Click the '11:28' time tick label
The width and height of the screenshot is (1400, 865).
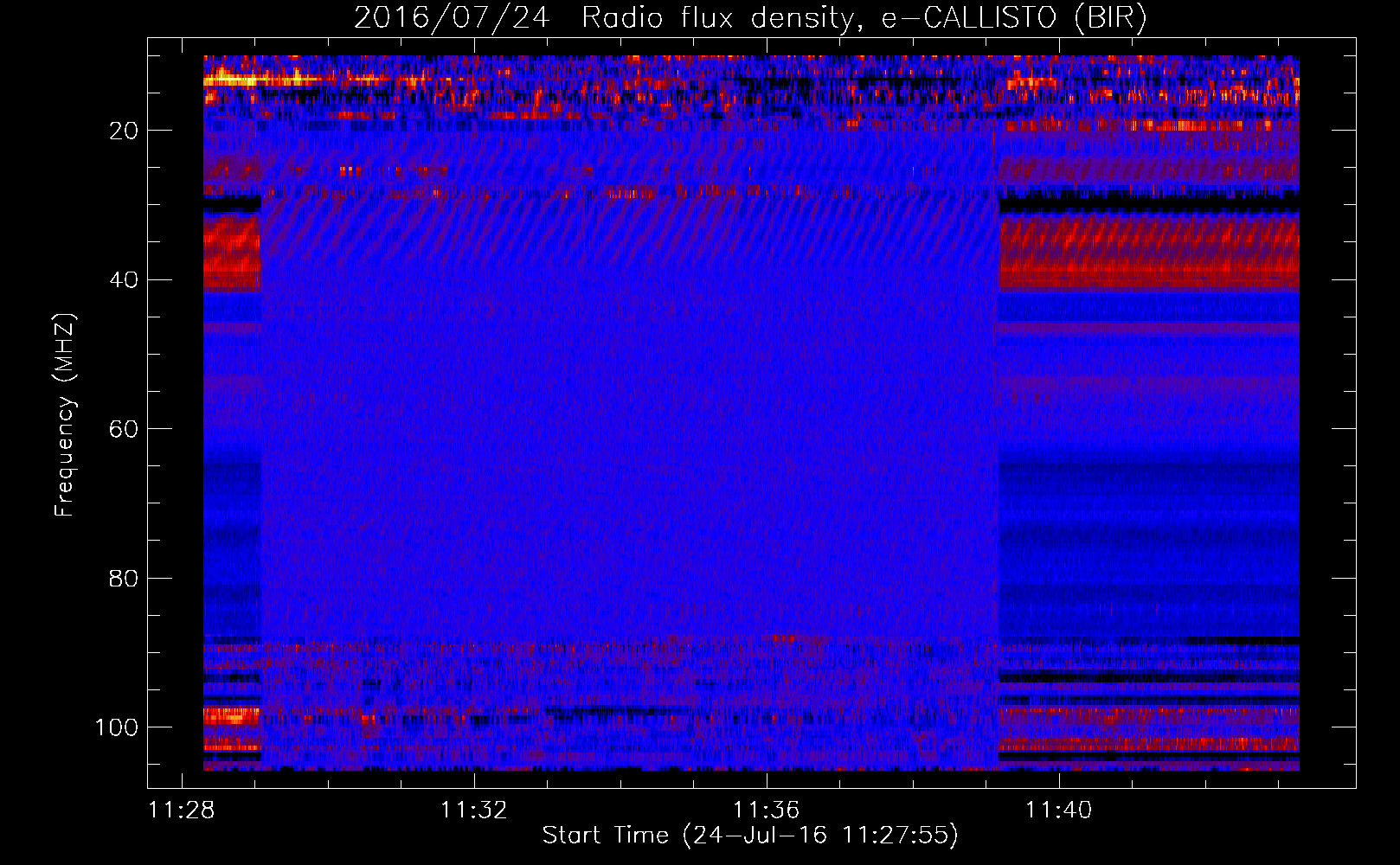[181, 811]
